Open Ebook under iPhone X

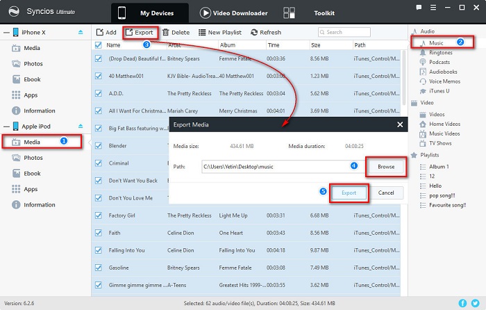(x=32, y=79)
